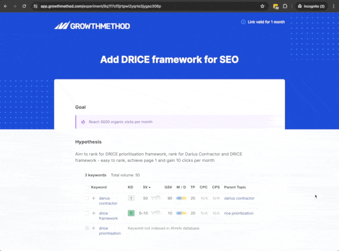Click the trend sparkline for drice framework
339x251 pixels.
(x=156, y=213)
